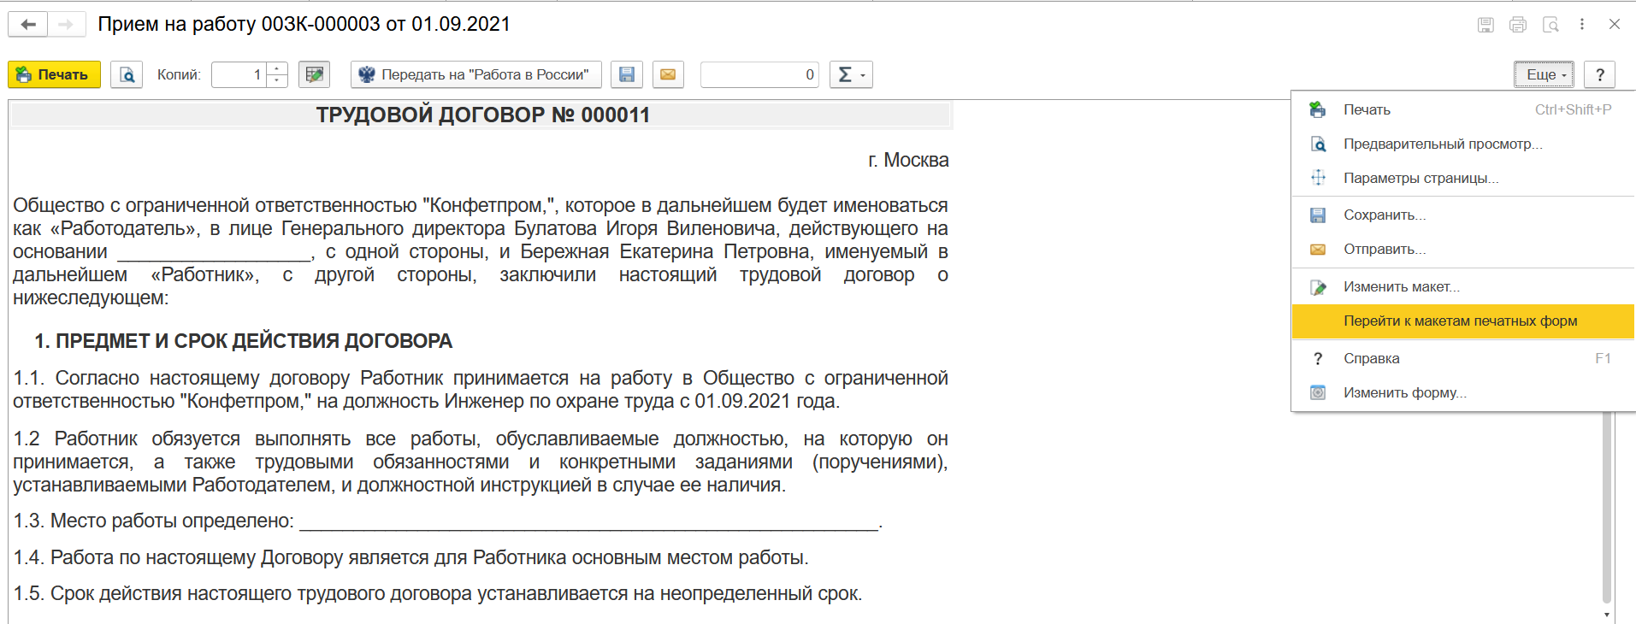Close the document form with X
The image size is (1636, 624).
coord(1615,24)
